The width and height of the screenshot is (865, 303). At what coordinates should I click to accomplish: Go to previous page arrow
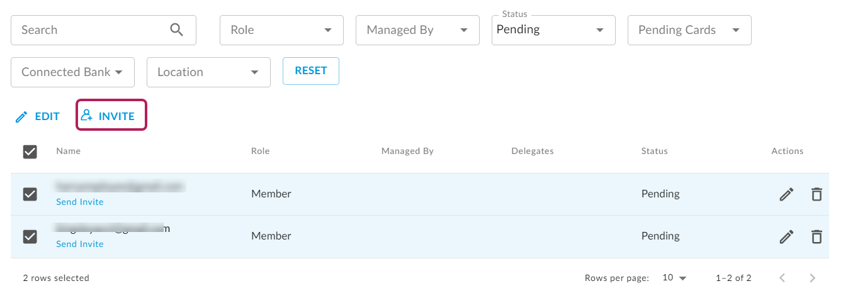click(783, 278)
